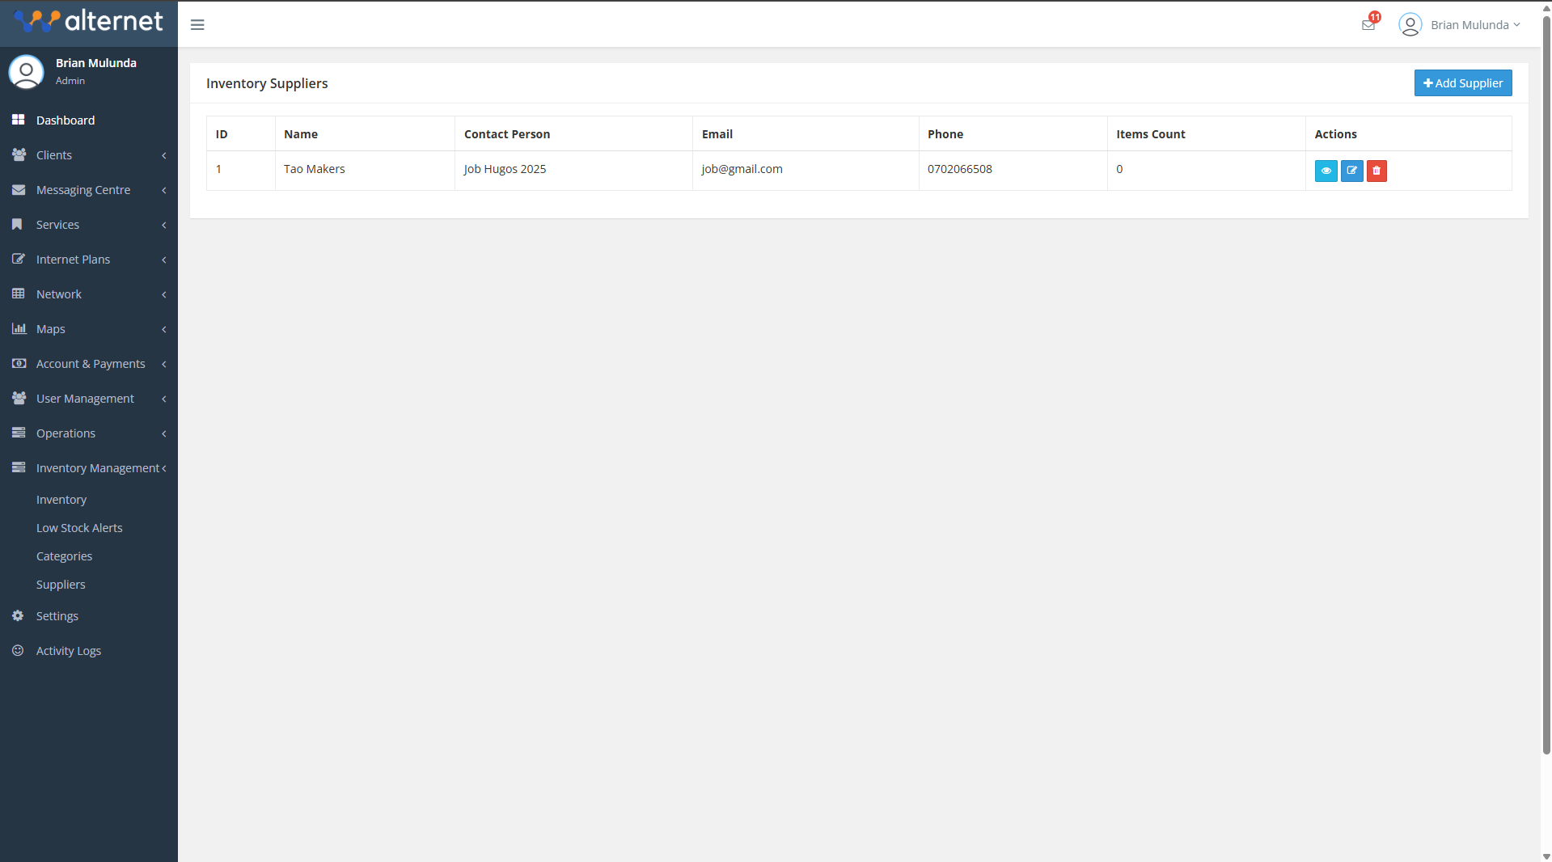Screen dimensions: 1552x862
Task: Open Categories under Inventory Management
Action: pos(64,556)
